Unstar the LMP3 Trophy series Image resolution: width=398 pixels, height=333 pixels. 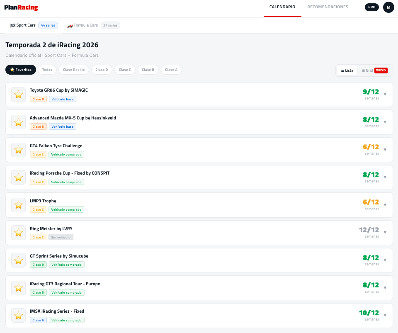[19, 205]
